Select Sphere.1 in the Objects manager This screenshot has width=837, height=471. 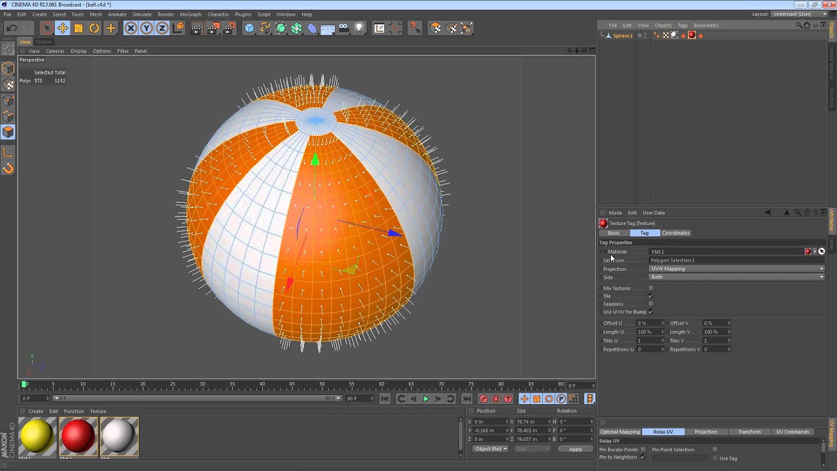(x=623, y=36)
